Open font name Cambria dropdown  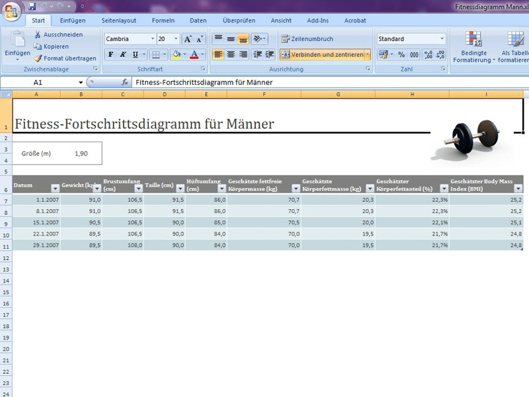click(x=153, y=39)
